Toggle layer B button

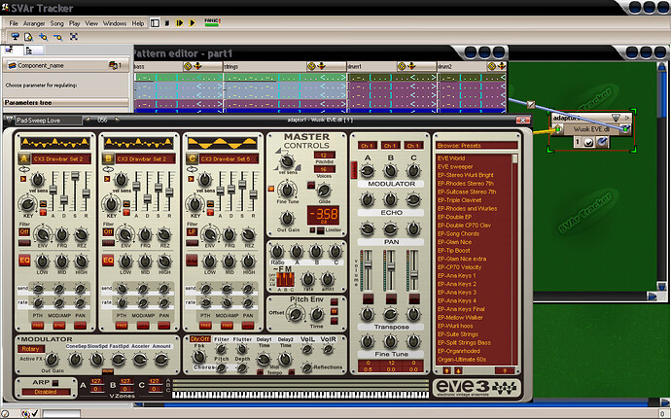click(x=108, y=158)
